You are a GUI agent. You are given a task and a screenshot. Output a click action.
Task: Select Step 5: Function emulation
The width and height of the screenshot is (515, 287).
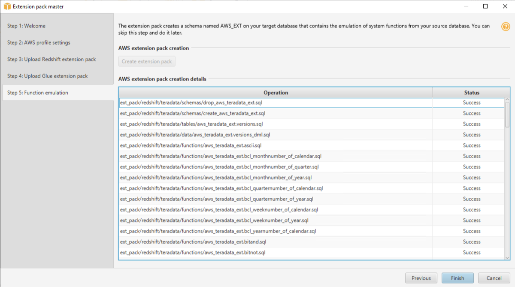[36, 93]
